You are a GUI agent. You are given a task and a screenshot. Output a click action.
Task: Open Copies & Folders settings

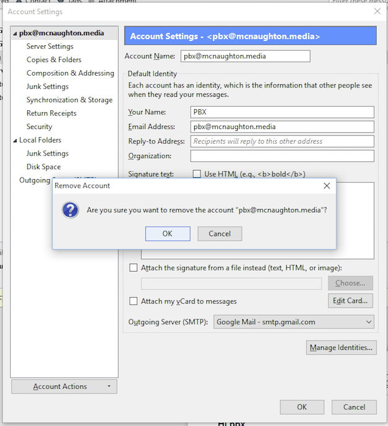pyautogui.click(x=53, y=60)
